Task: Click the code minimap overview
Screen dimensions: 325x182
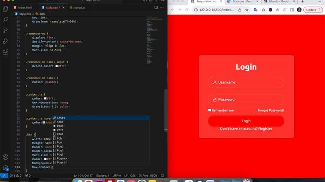Action: [155, 40]
